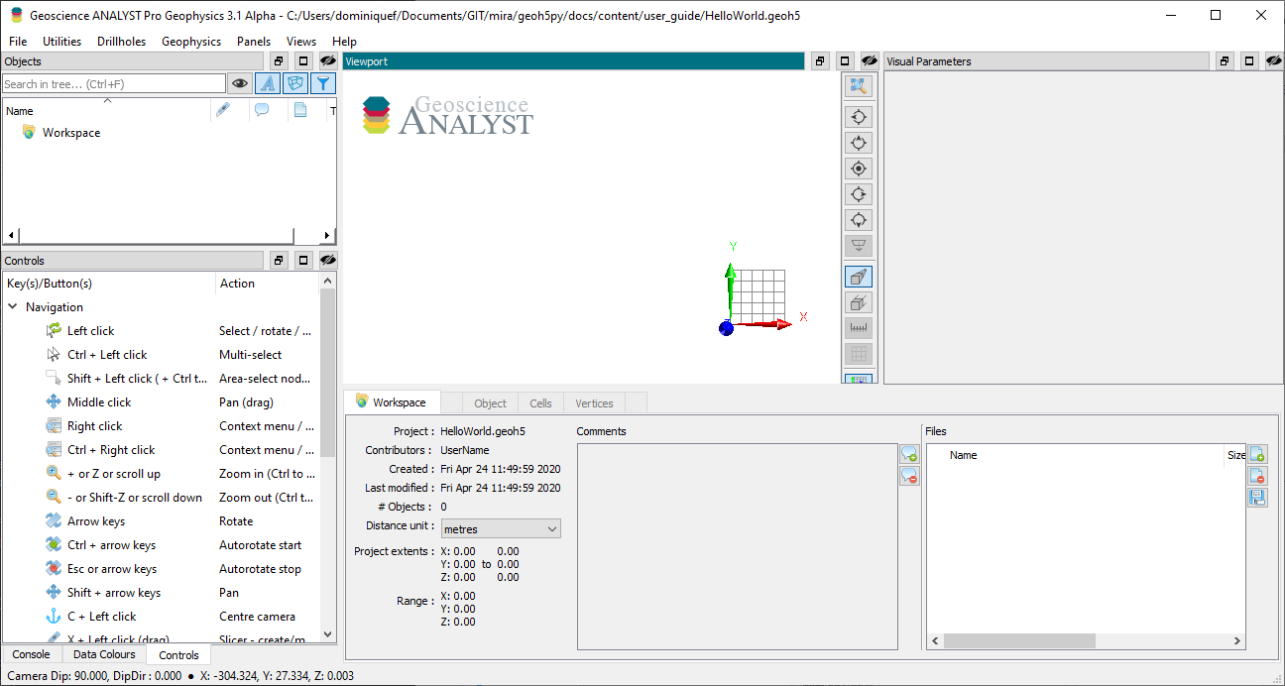Image resolution: width=1285 pixels, height=686 pixels.
Task: Click the add comment icon
Action: (909, 455)
